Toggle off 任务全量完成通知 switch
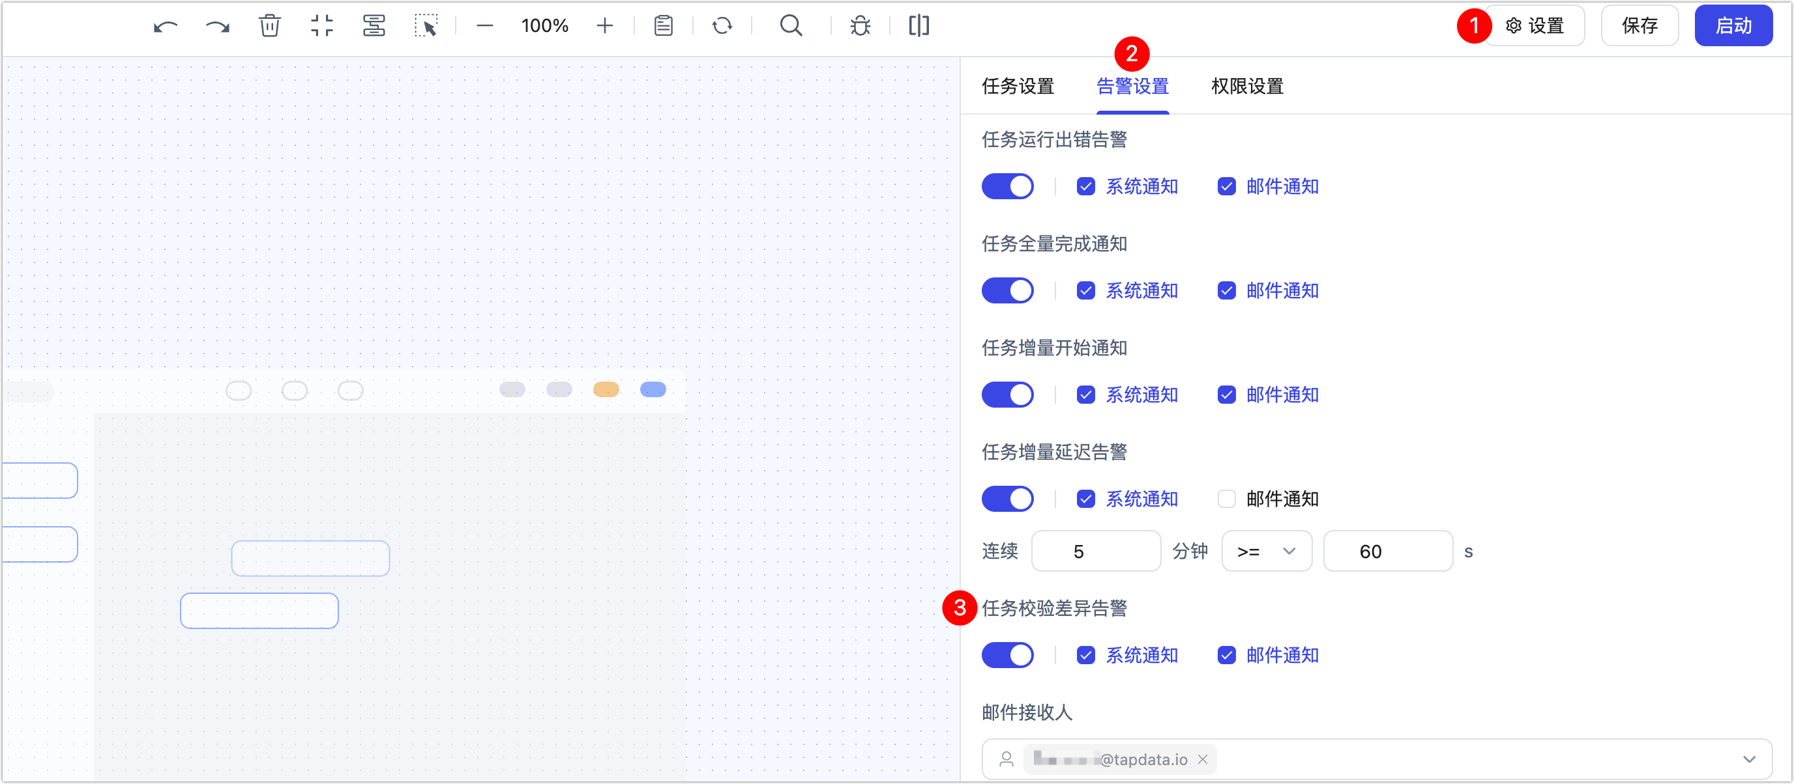The width and height of the screenshot is (1794, 784). tap(1008, 290)
